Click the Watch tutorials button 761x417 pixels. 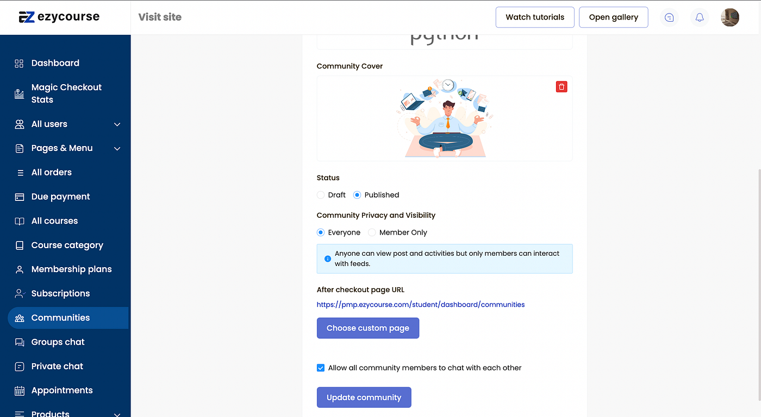pyautogui.click(x=535, y=17)
